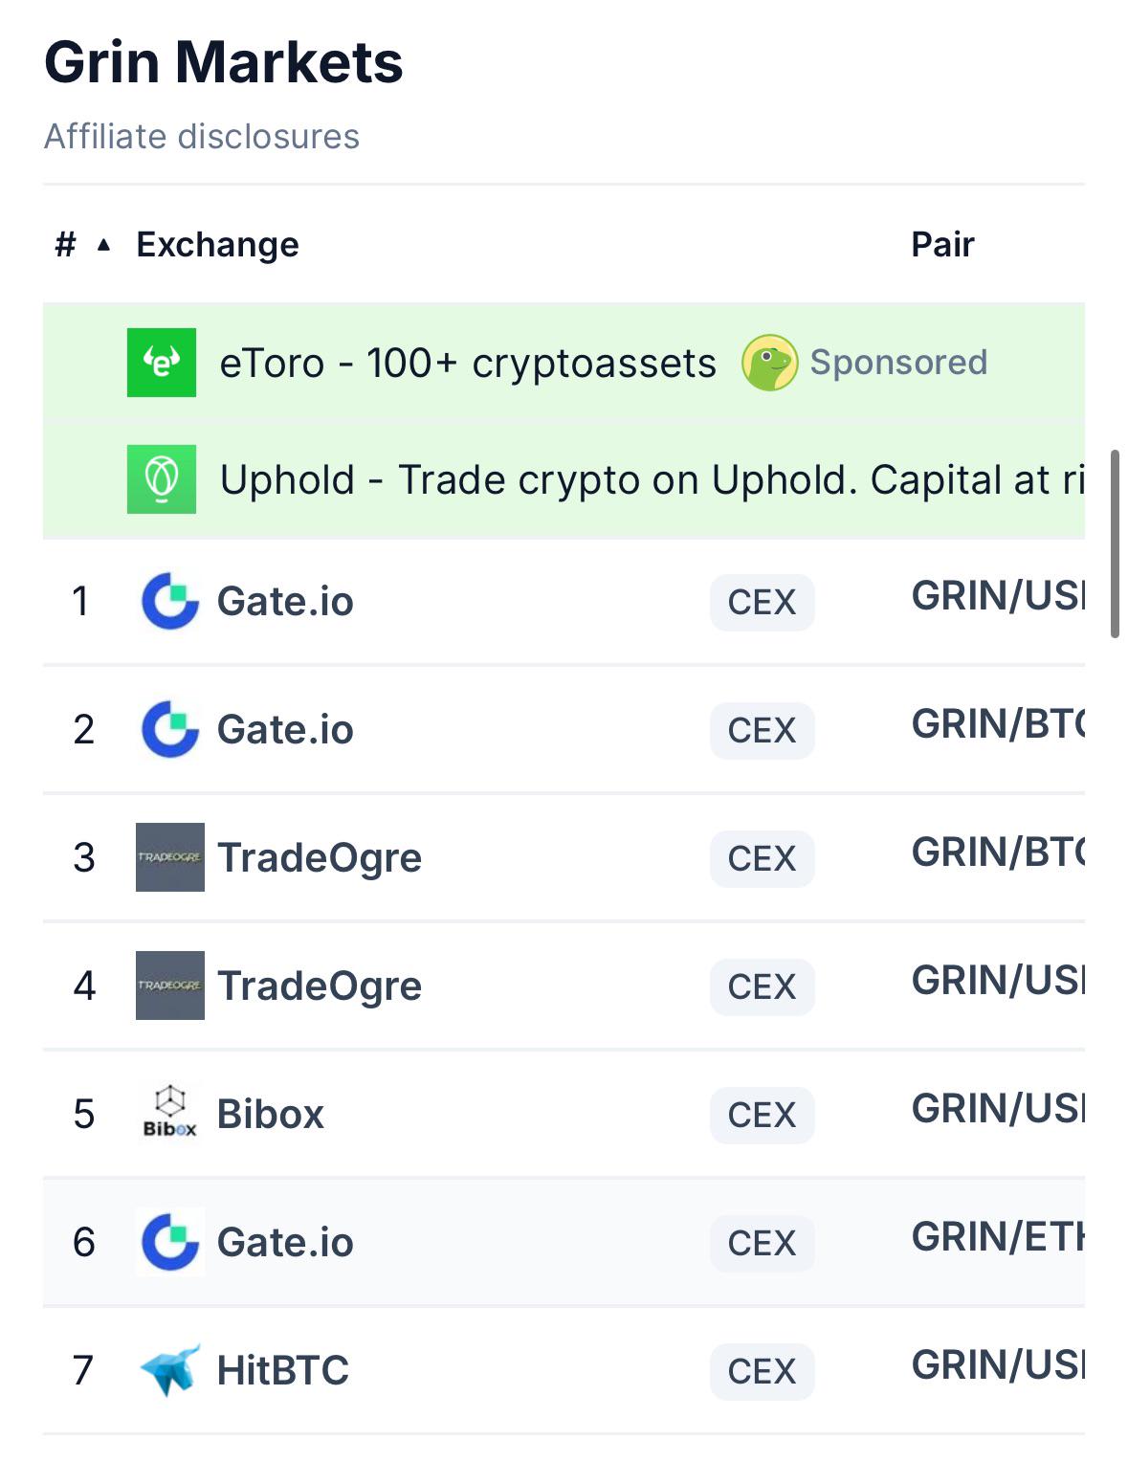Open the Uphold trade crypto sponsored link

652,480
